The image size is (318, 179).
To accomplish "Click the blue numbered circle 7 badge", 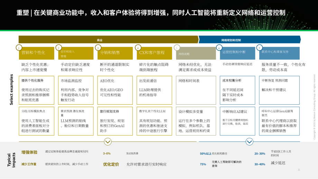I will [259, 48].
